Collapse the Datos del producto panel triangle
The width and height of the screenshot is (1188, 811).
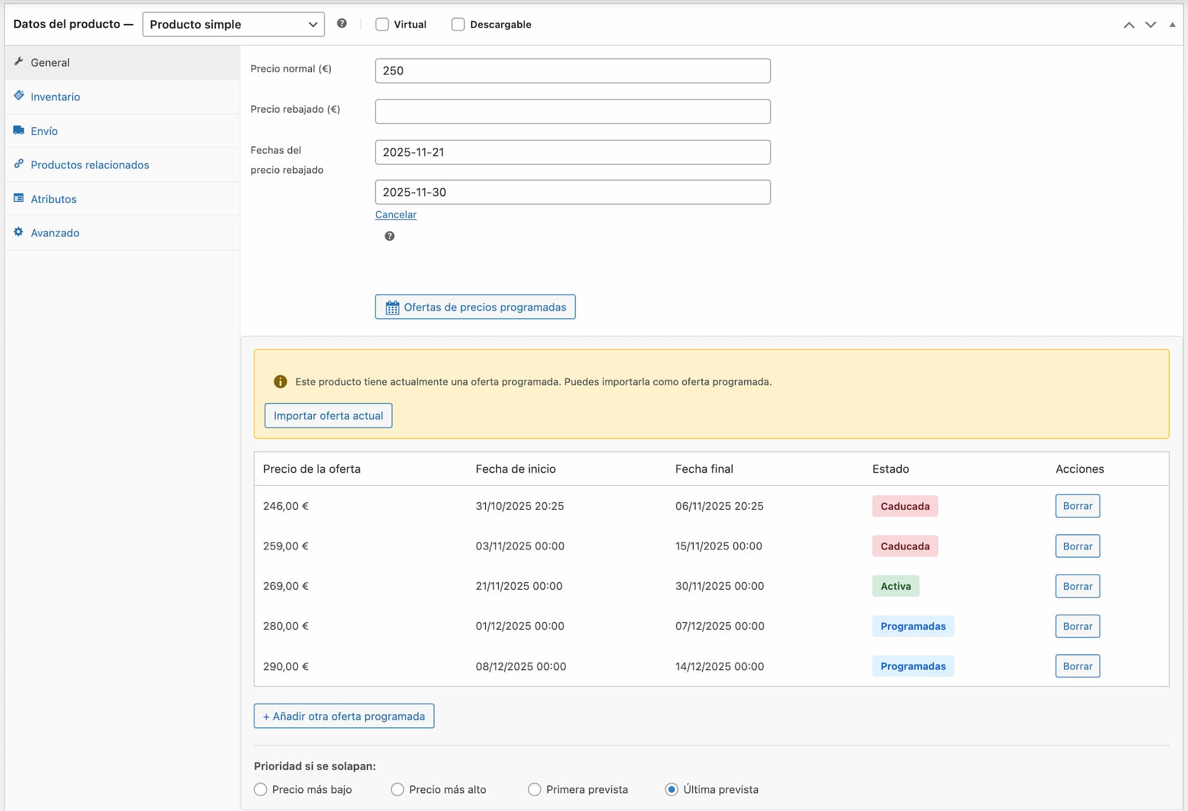pyautogui.click(x=1173, y=24)
